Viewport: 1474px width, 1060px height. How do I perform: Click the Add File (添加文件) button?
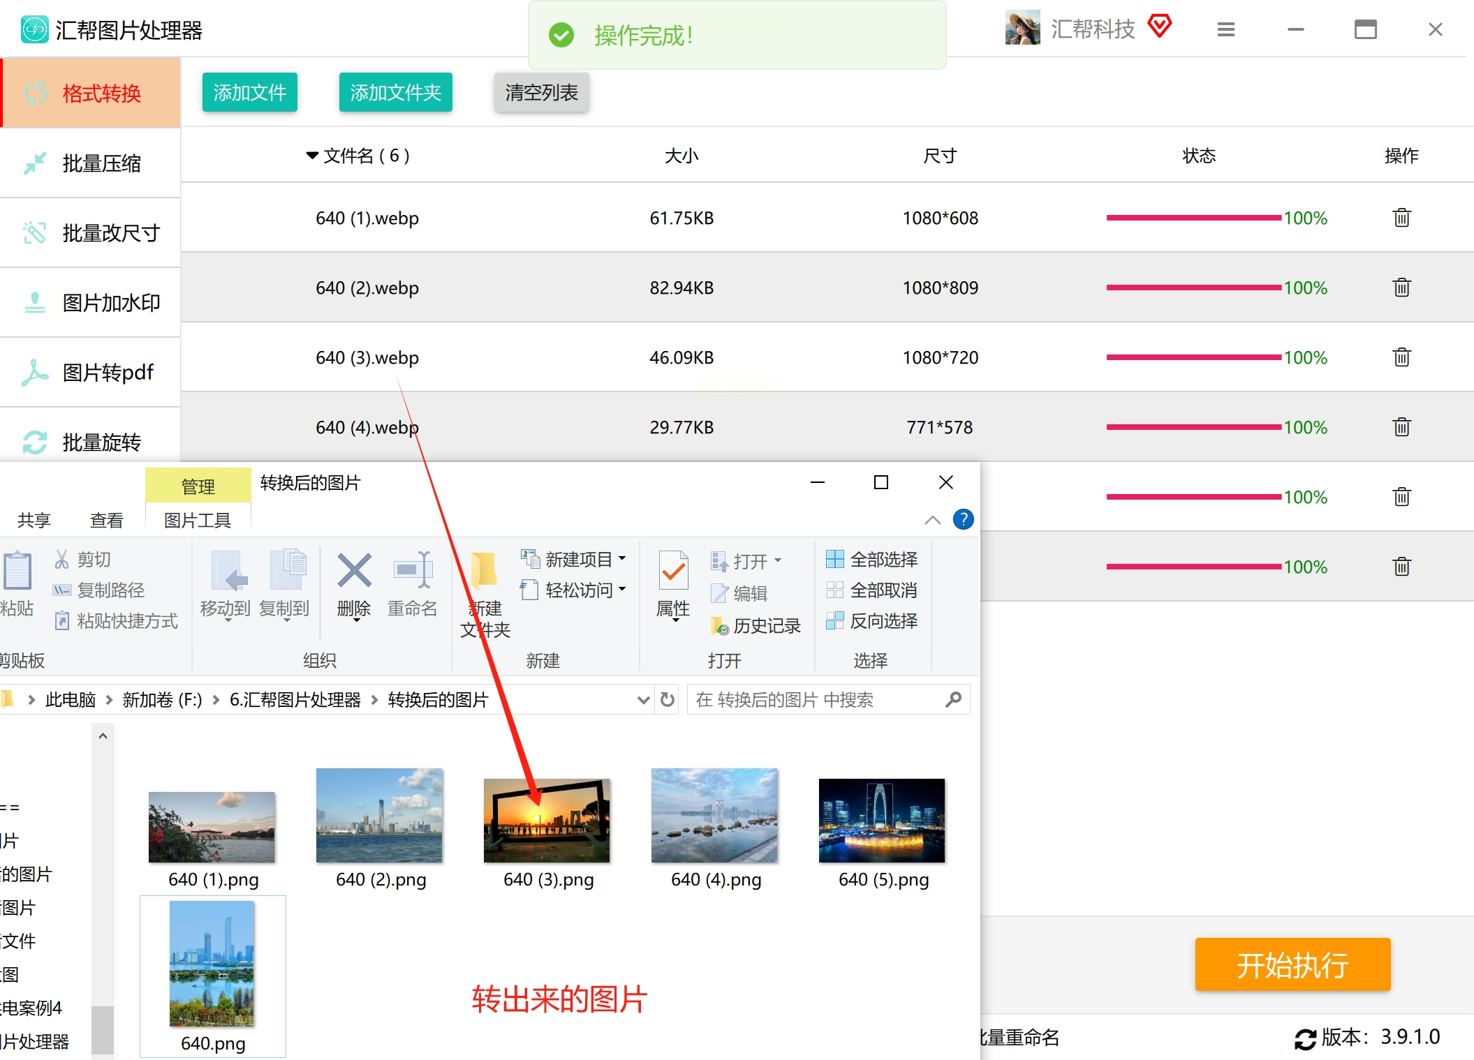249,92
